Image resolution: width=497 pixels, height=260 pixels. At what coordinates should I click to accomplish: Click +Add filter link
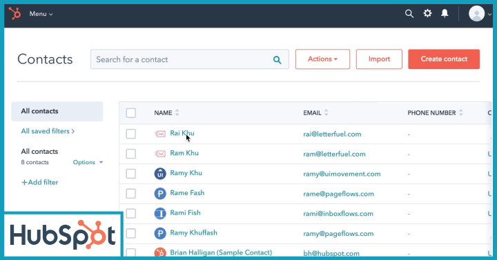[x=39, y=182]
